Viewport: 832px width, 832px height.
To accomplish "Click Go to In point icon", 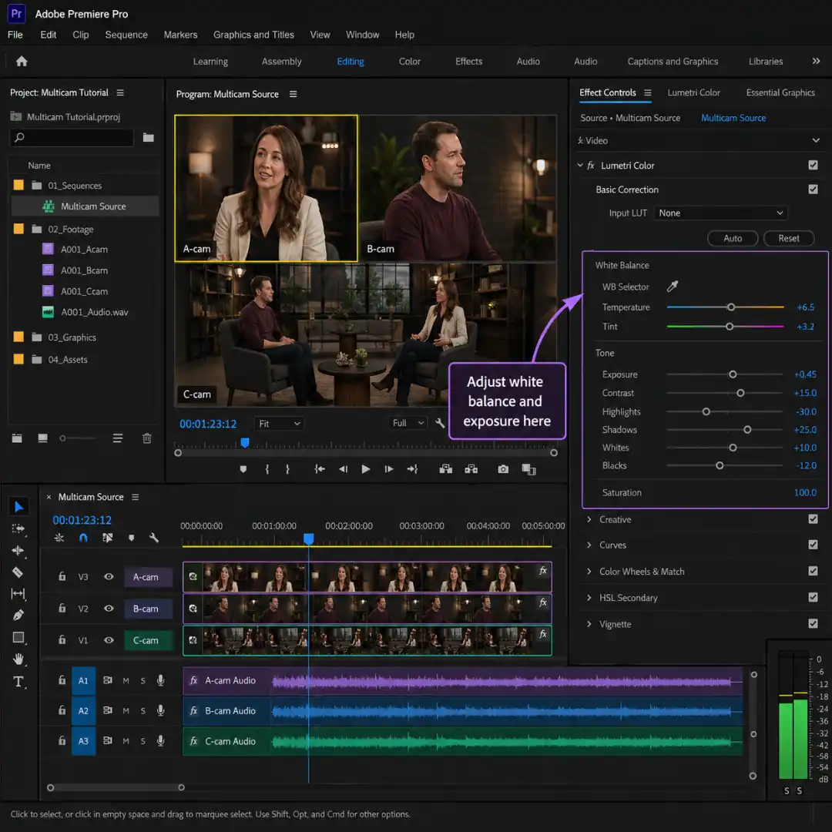I will [x=320, y=469].
